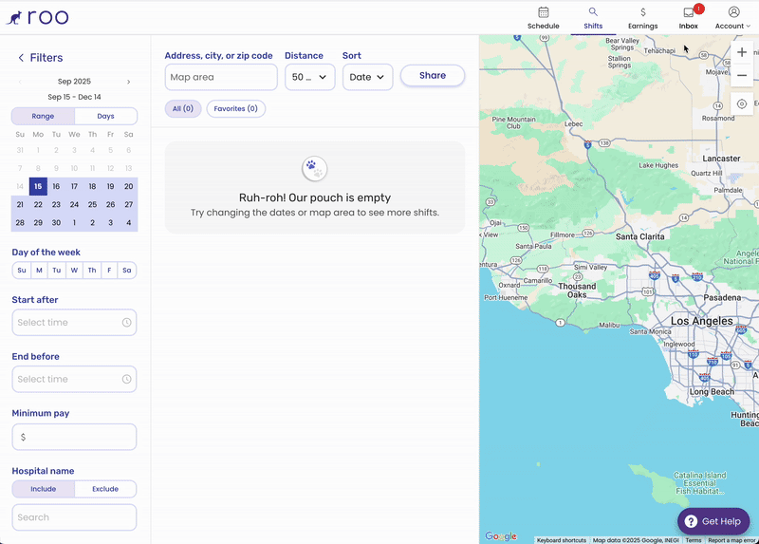Viewport: 759px width, 544px height.
Task: Zoom in on the map
Action: click(742, 52)
